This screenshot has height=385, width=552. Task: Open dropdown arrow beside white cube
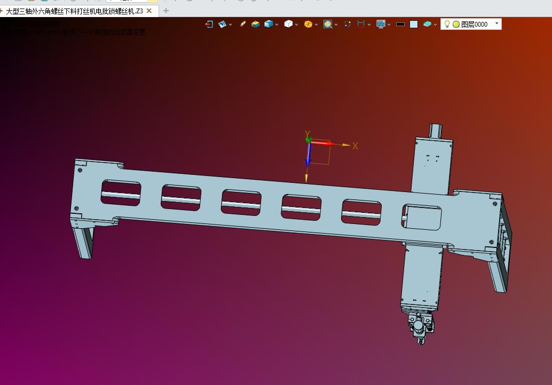(296, 25)
